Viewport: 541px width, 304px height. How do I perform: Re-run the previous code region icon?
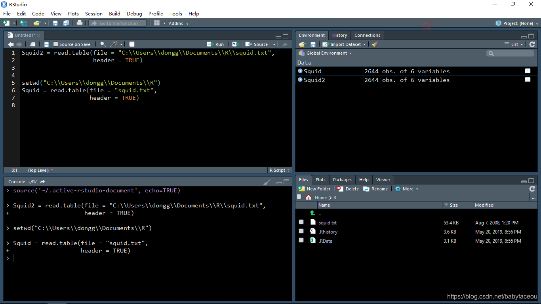[x=236, y=44]
